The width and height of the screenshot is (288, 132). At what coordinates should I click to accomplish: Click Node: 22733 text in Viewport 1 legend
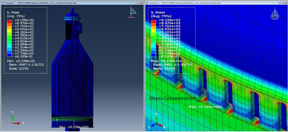[18, 69]
